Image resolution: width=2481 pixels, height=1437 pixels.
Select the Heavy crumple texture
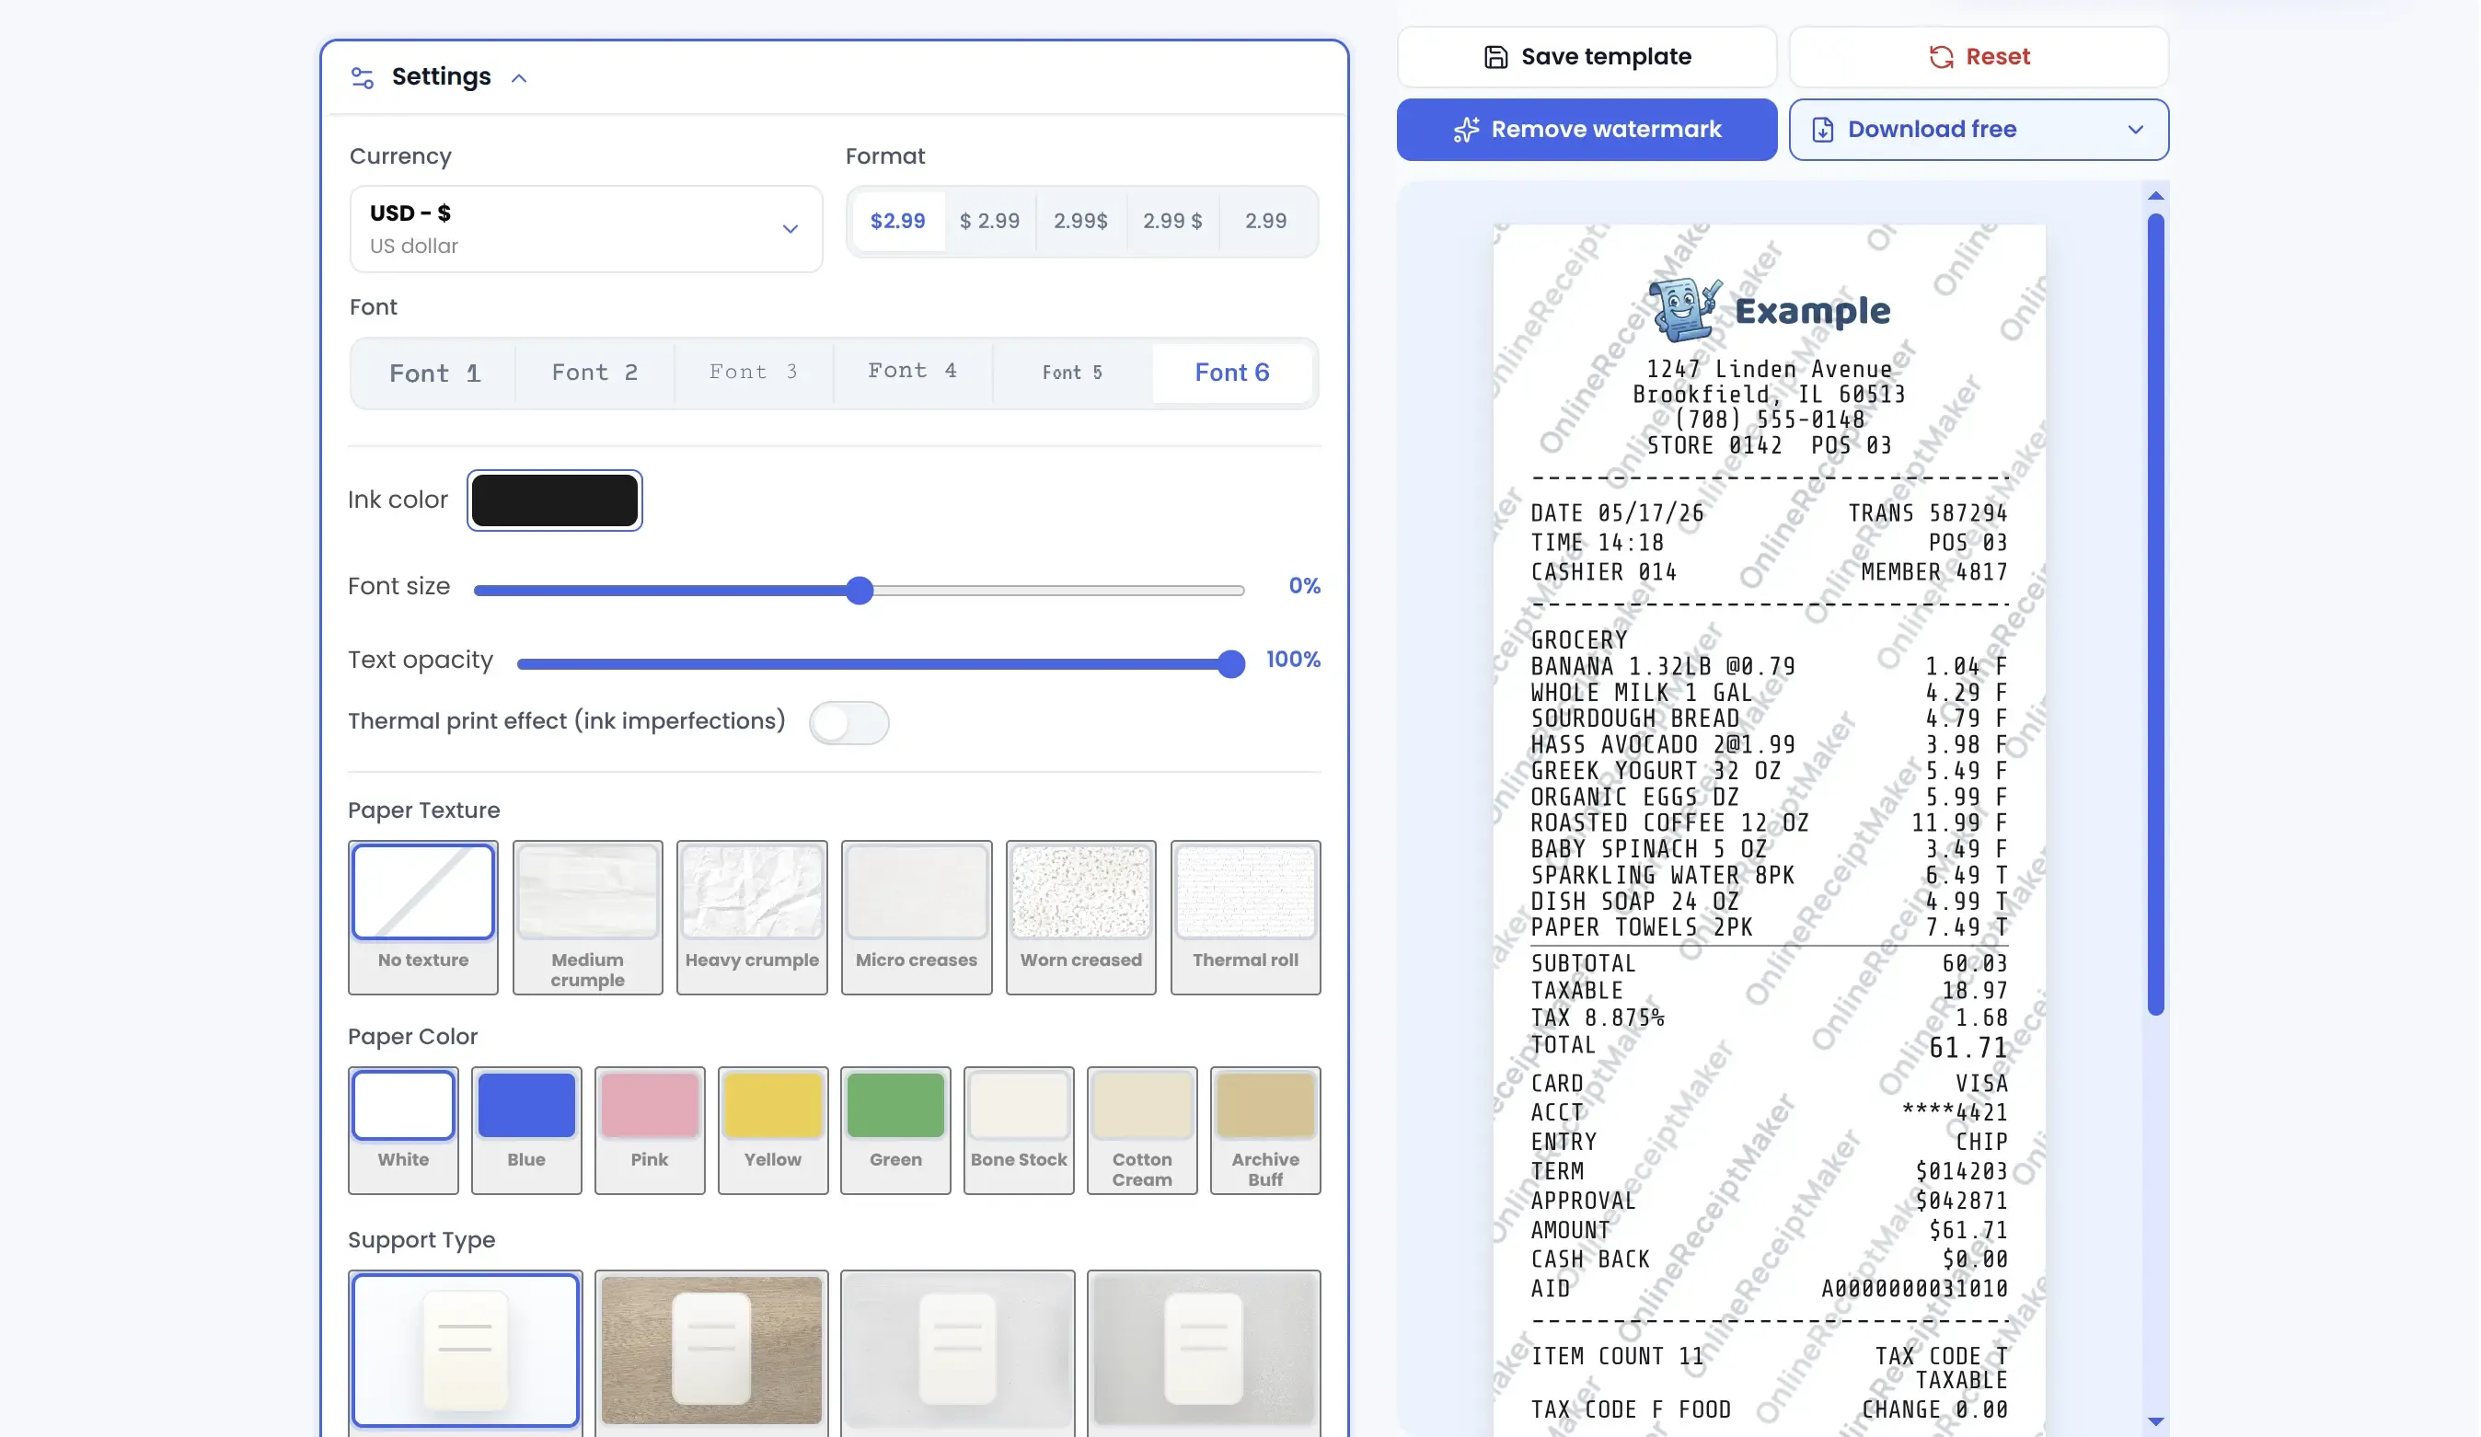click(751, 917)
